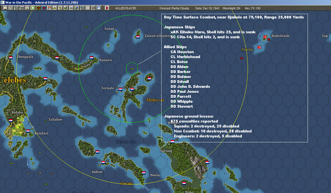Click the green land terrain toolbar icon
331x193 pixels.
(x=66, y=8)
